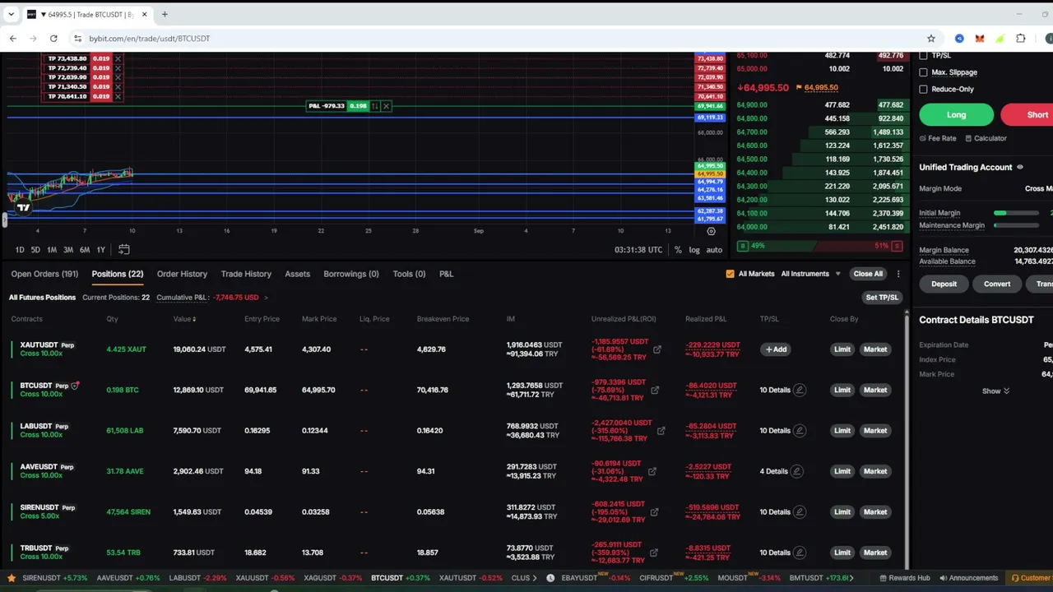1053x592 pixels.
Task: Enable the TP/SL checkbox
Action: click(923, 56)
